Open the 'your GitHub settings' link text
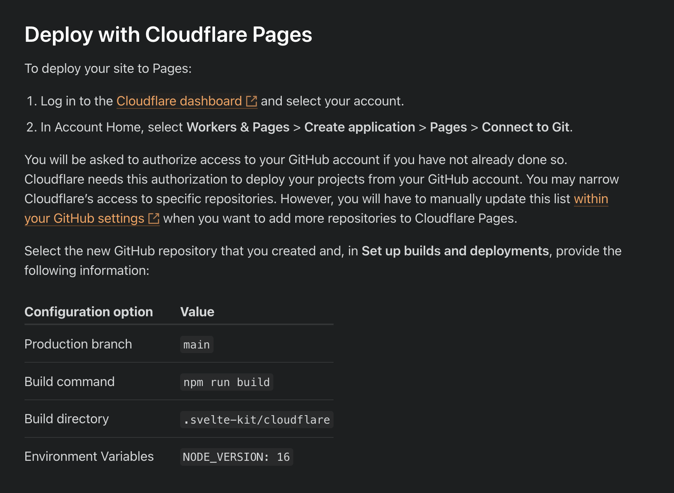This screenshot has height=493, width=674. click(84, 219)
